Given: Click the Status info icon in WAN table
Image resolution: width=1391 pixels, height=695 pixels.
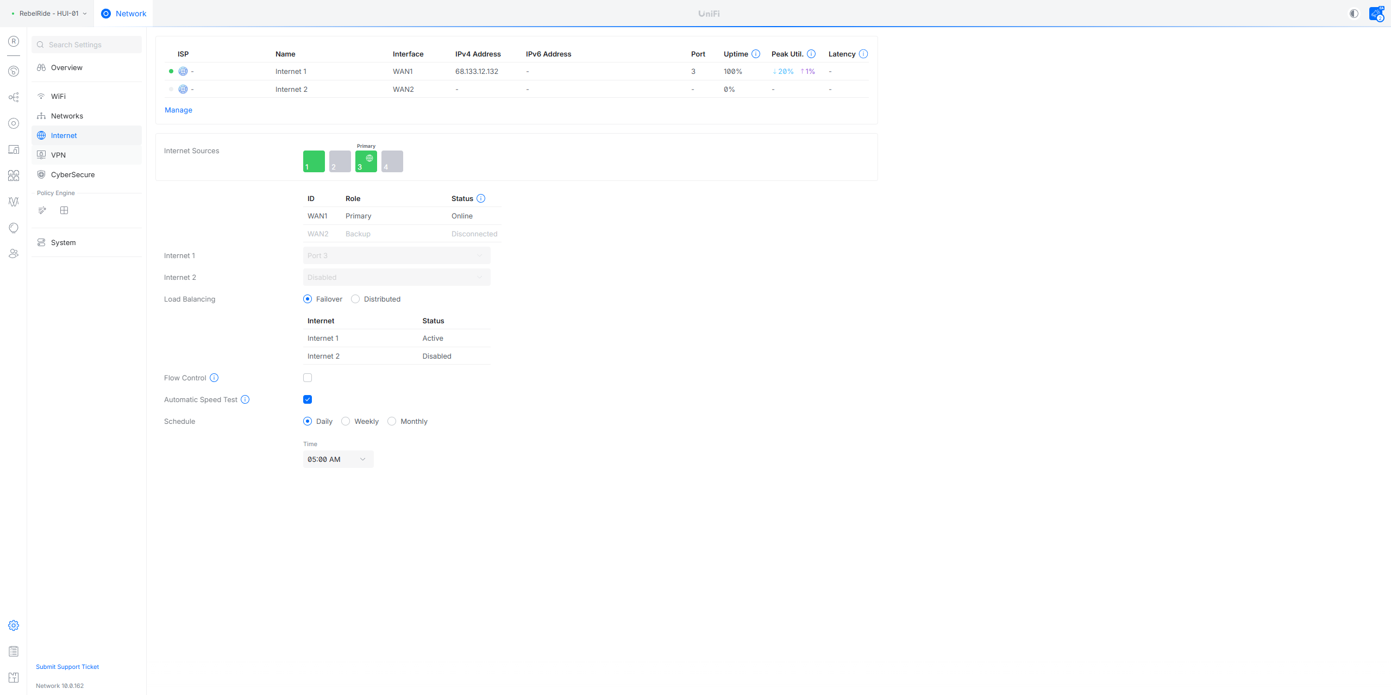Looking at the screenshot, I should pos(481,198).
